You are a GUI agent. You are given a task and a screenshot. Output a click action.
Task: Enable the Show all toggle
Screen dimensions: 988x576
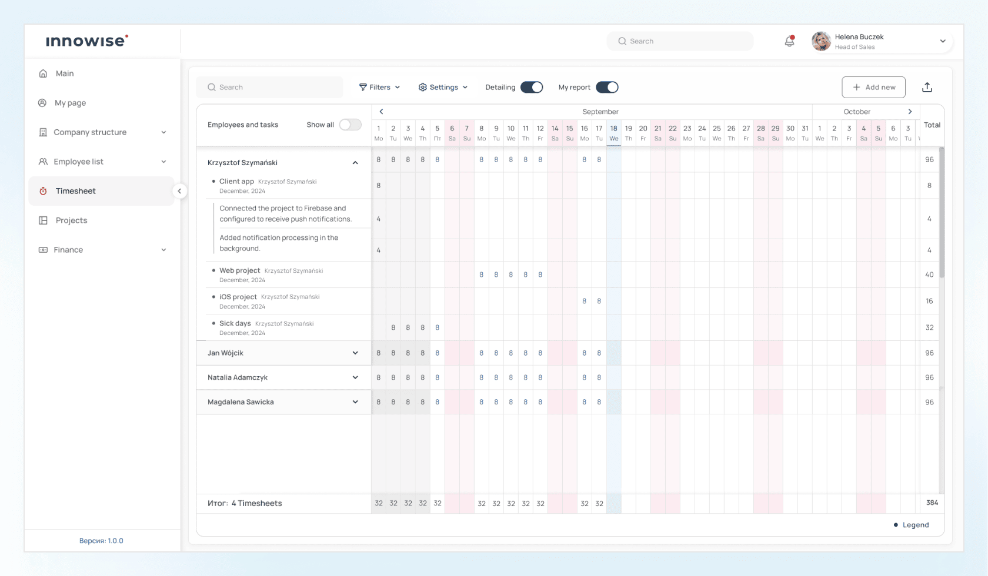click(350, 125)
